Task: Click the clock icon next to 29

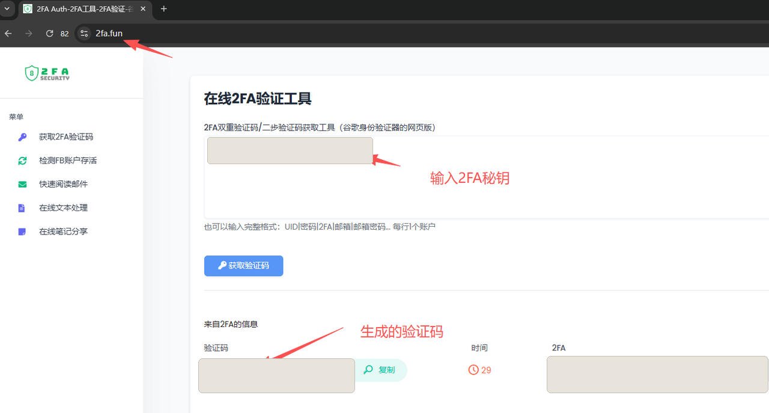Action: point(473,370)
